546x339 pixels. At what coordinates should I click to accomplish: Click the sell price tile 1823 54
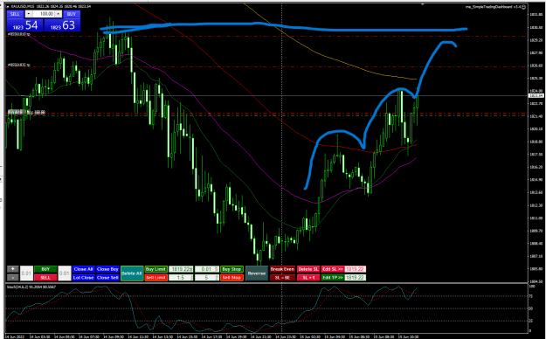click(25, 25)
